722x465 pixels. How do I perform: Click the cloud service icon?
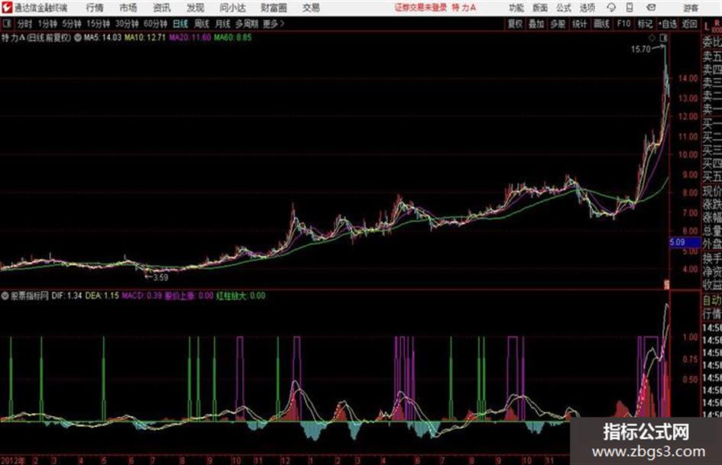tap(611, 8)
